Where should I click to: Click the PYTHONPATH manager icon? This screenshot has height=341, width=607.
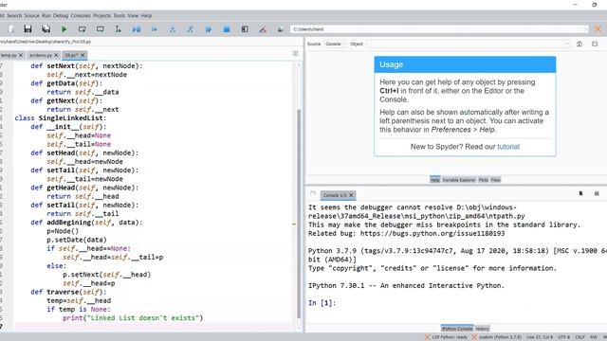pyautogui.click(x=281, y=29)
